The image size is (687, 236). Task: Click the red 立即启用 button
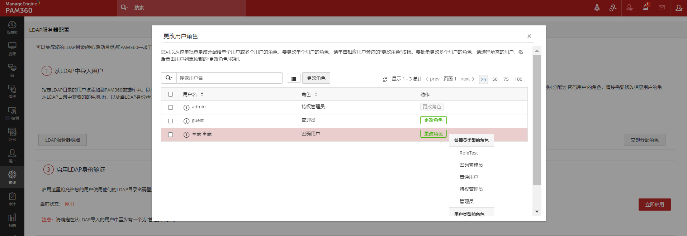(655, 205)
